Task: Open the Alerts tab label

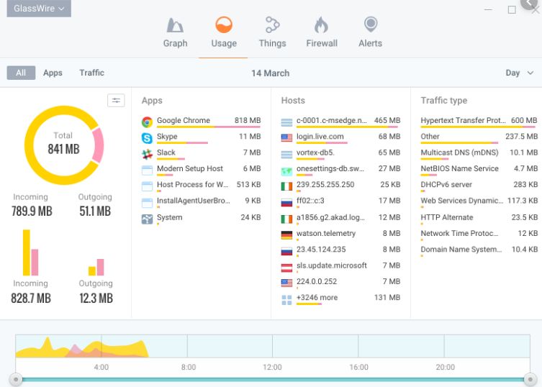Action: tap(370, 44)
